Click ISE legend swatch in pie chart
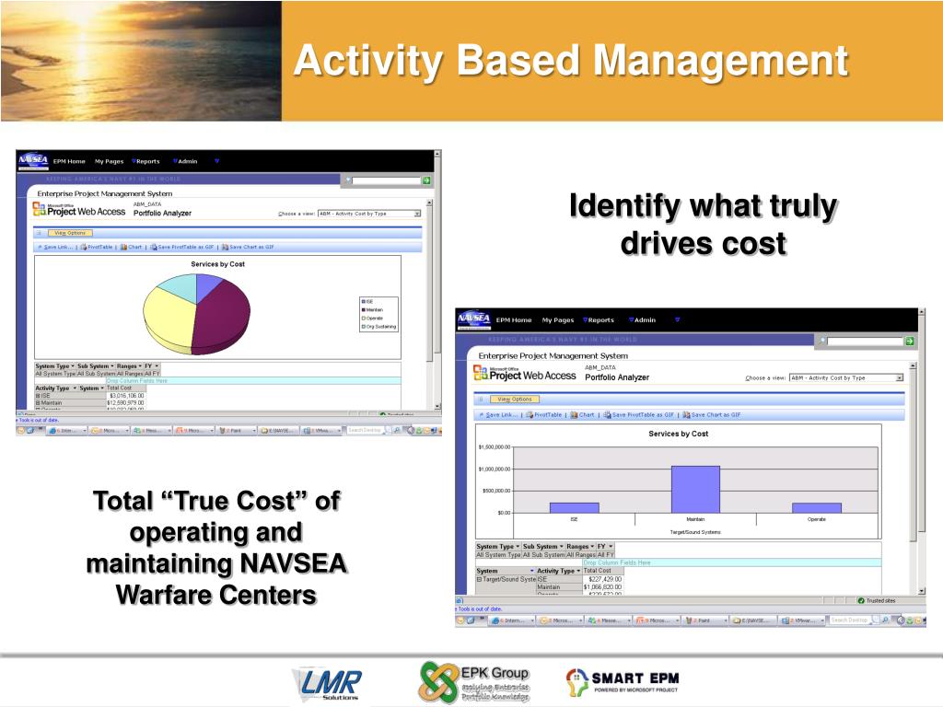Screen dimensions: 943x707 click(363, 302)
